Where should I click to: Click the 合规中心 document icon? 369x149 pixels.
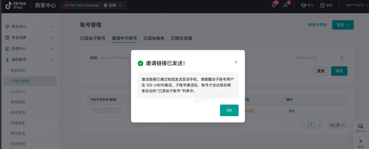(x=8, y=49)
